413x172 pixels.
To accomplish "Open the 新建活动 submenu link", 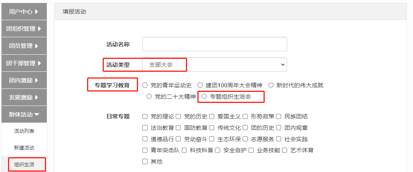I will click(x=24, y=148).
